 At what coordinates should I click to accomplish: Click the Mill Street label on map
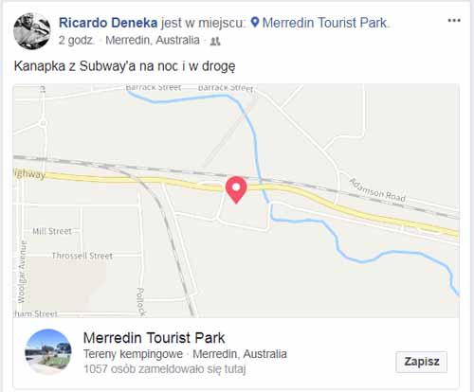52,231
